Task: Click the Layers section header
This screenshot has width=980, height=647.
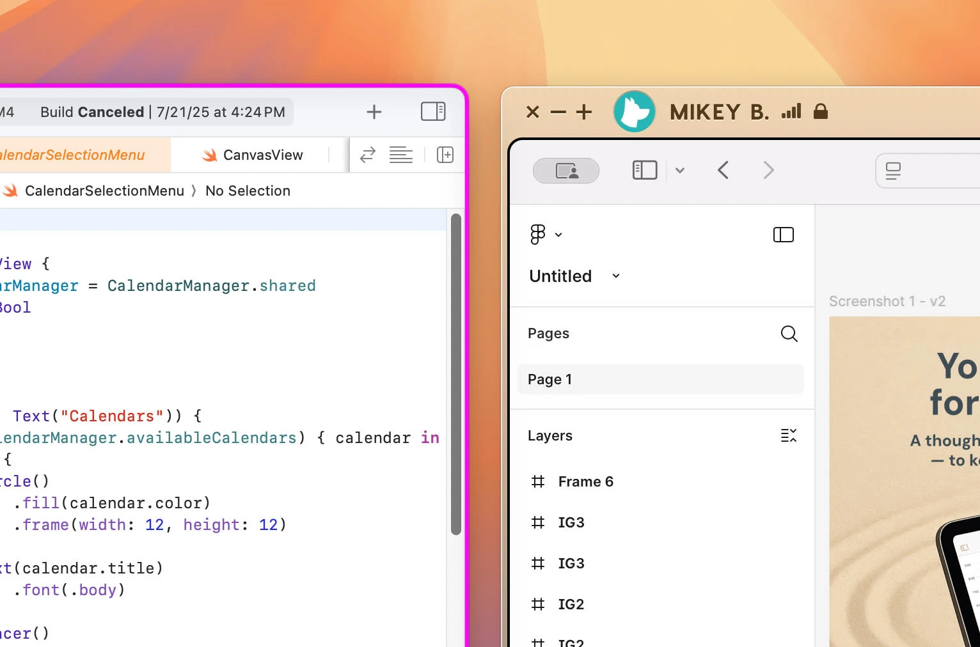Action: 550,436
